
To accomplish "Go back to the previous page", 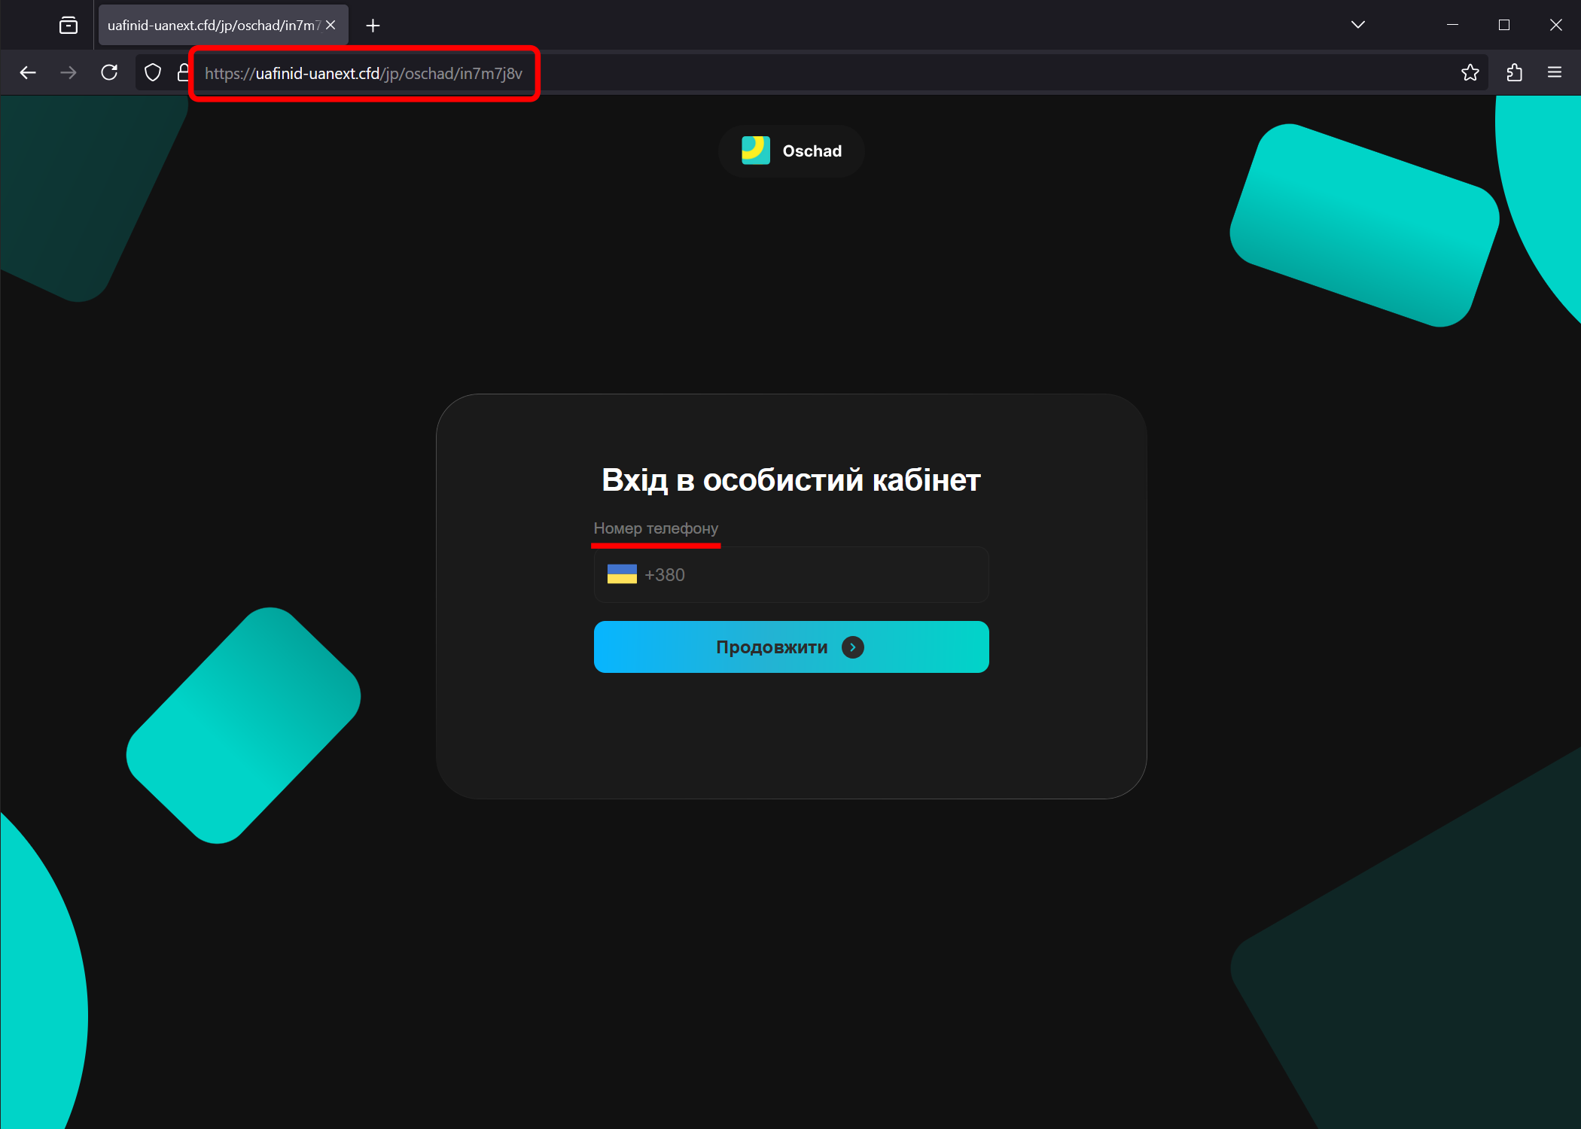I will tap(28, 73).
